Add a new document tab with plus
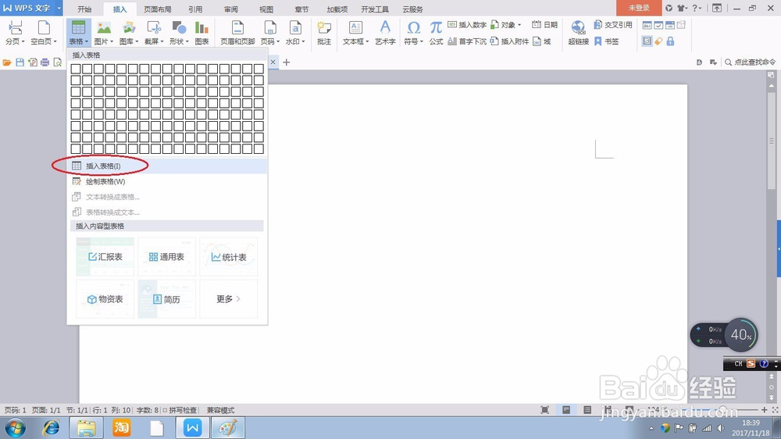Viewport: 781px width, 439px height. pyautogui.click(x=287, y=62)
